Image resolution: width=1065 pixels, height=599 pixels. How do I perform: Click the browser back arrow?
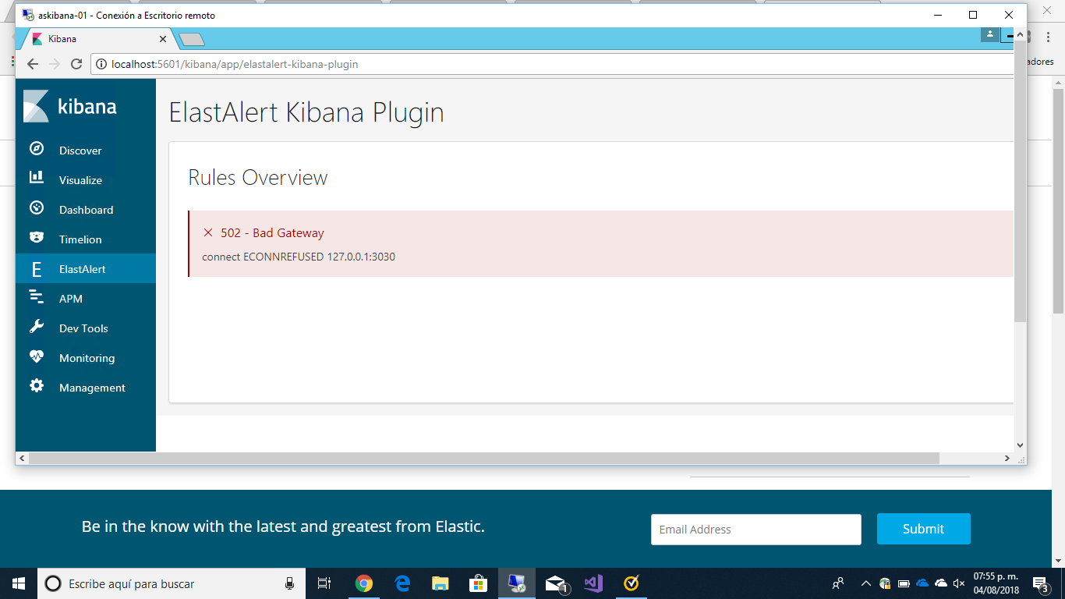click(x=32, y=64)
